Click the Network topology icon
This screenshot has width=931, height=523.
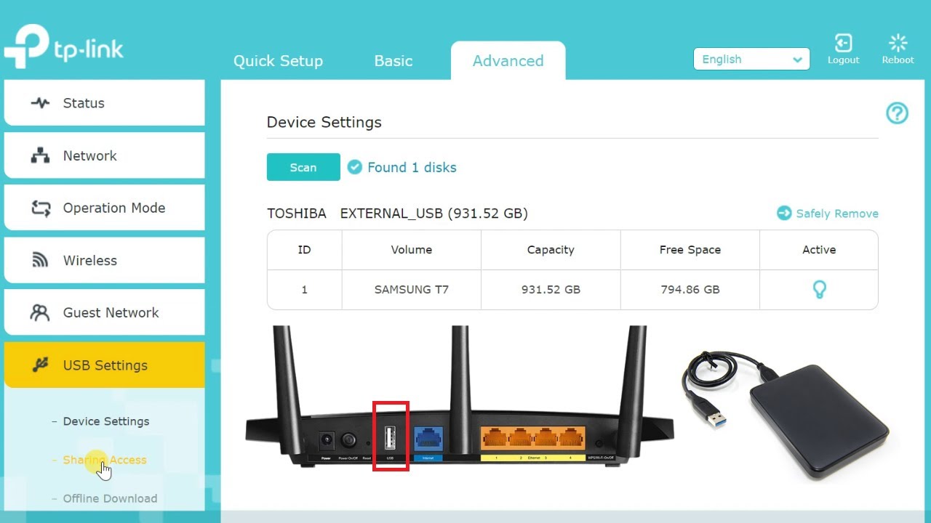(40, 155)
